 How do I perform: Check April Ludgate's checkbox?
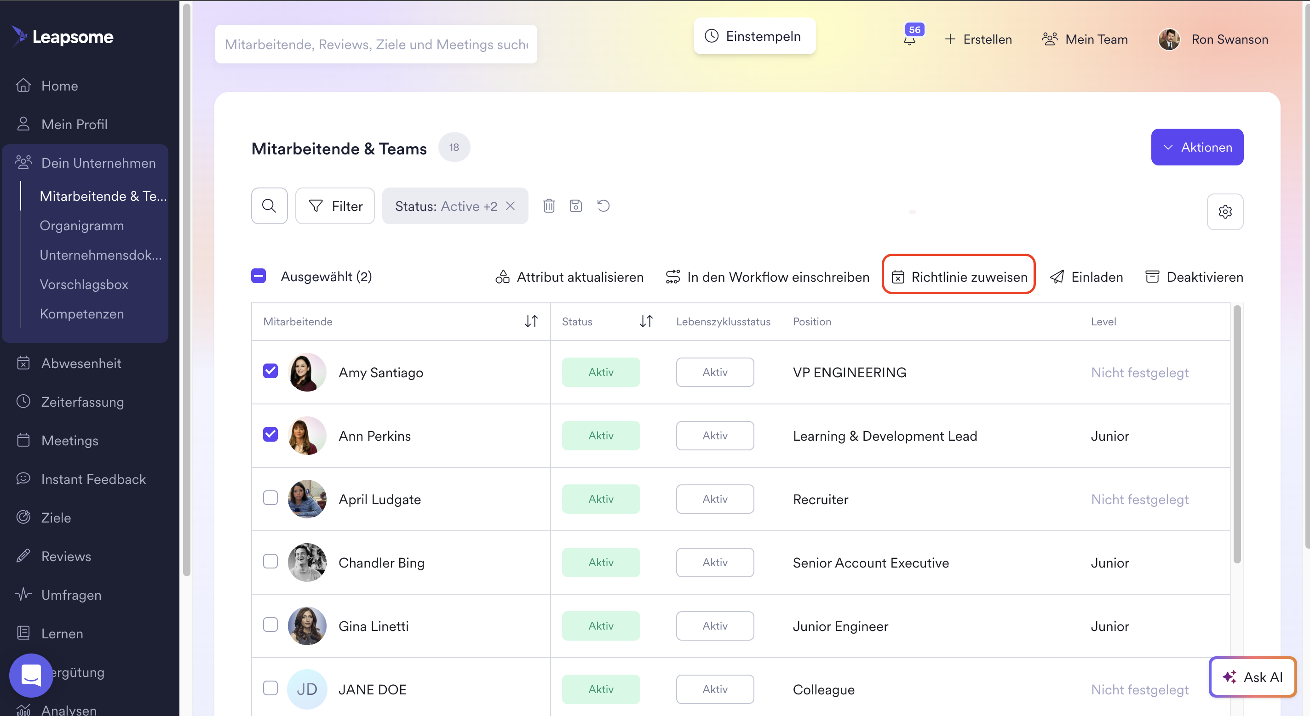(x=270, y=498)
